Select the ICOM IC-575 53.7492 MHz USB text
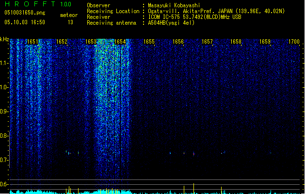The width and height of the screenshot is (305, 194). [194, 17]
